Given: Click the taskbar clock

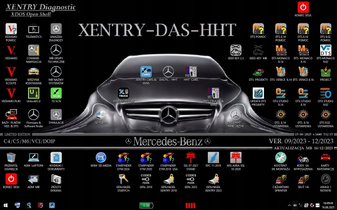Looking at the screenshot, I should pos(328,205).
